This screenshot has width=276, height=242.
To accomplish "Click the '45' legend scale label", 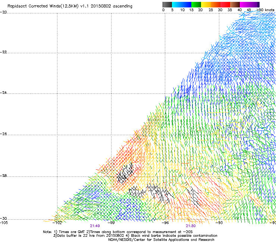I will pyautogui.click(x=249, y=10).
